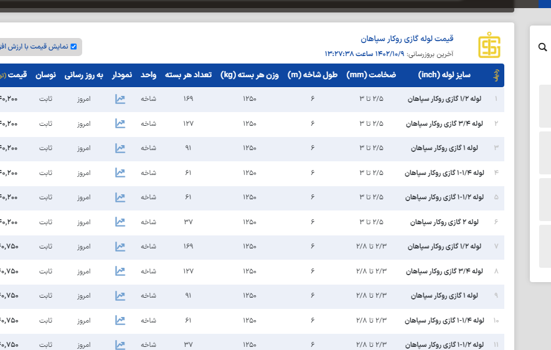
Task: Click chart icon in row 10
Action: pos(120,320)
